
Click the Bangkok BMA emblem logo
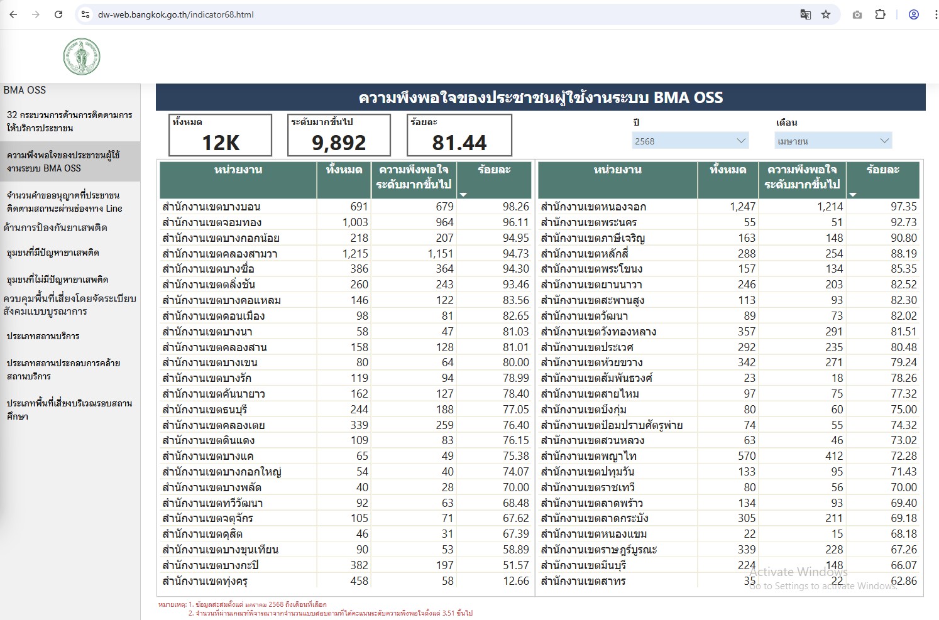point(82,57)
